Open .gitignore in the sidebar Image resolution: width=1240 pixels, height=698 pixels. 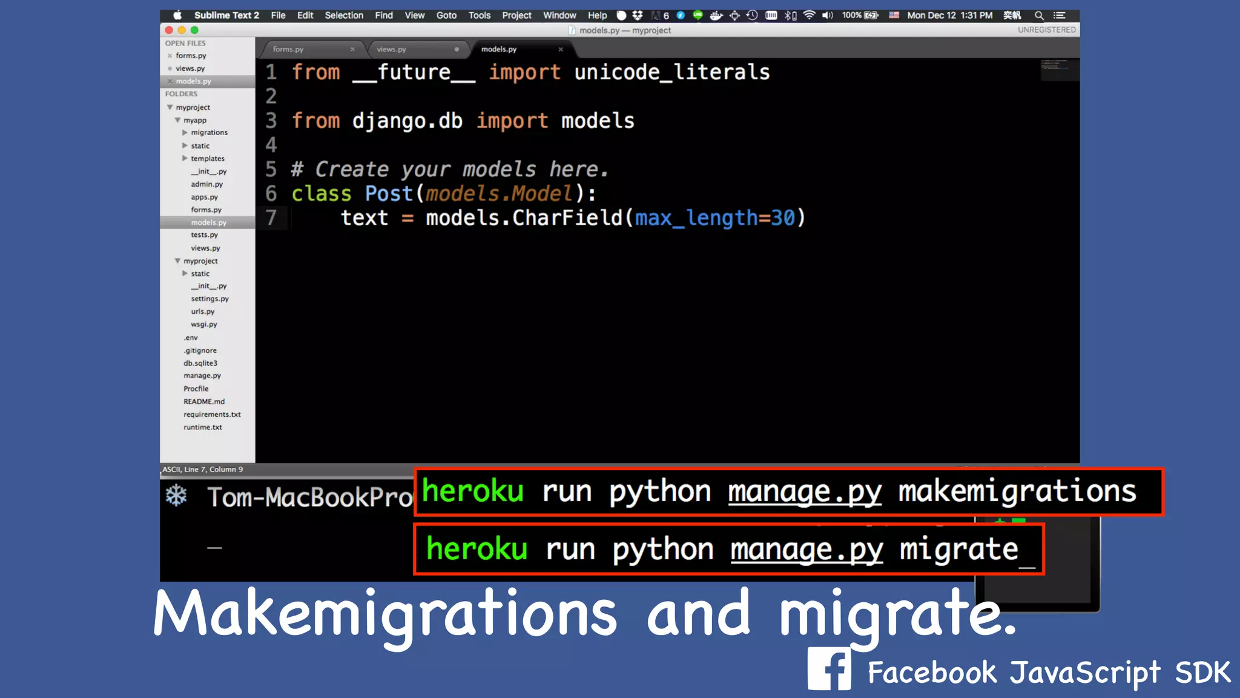[200, 350]
